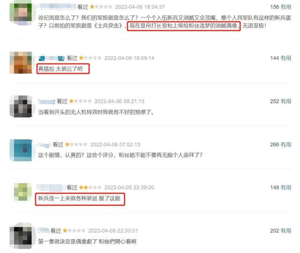Vote 有用 on the 252-count comment
The image size is (300, 253).
tap(286, 101)
